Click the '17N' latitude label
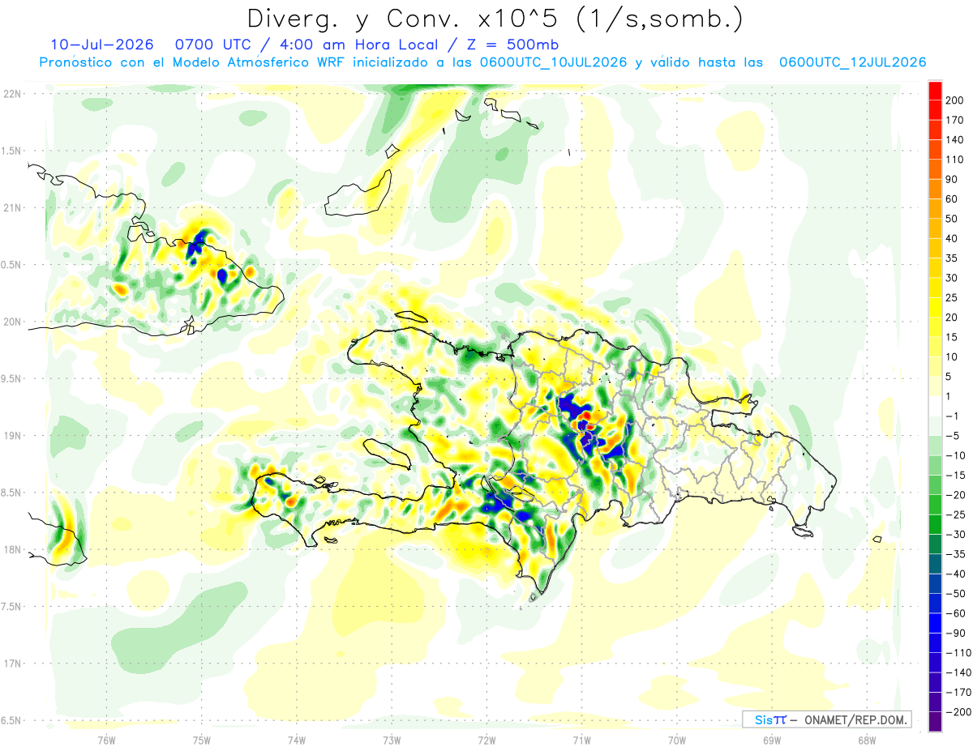Image resolution: width=973 pixels, height=751 pixels. 12,664
